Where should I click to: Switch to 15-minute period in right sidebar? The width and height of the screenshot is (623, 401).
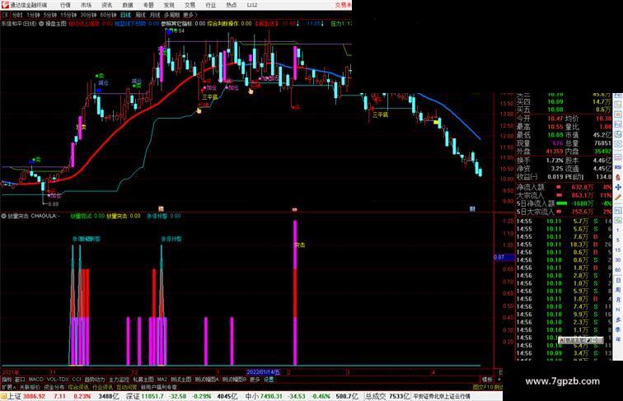click(x=618, y=250)
